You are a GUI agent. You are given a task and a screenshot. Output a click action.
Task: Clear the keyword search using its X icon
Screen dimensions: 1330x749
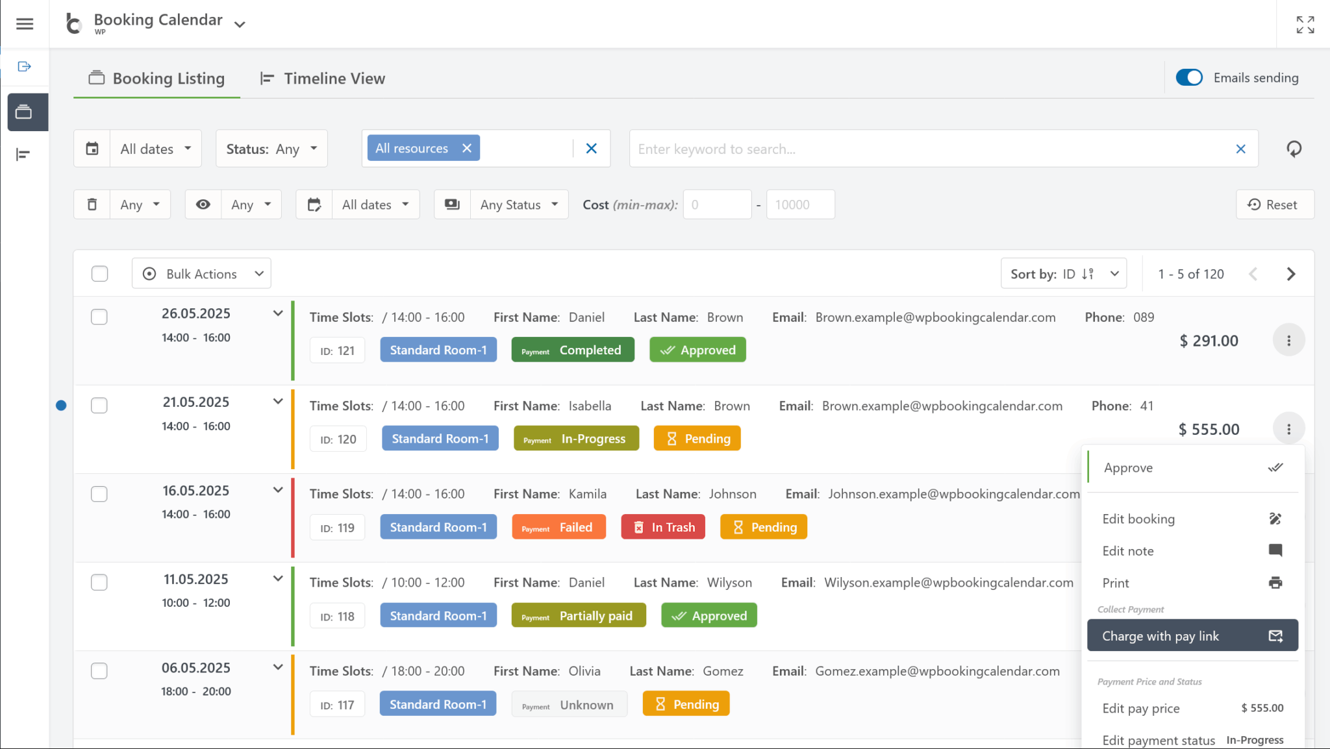(1241, 149)
